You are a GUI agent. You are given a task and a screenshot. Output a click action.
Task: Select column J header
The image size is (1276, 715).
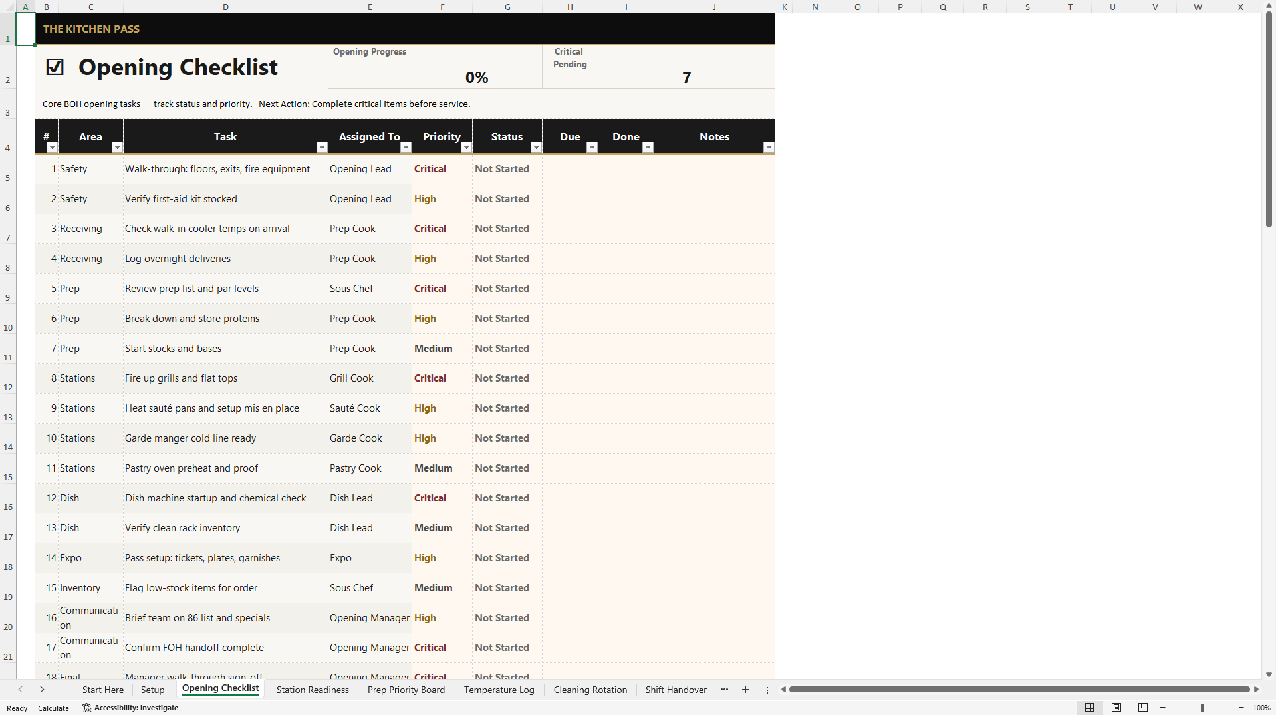[714, 7]
